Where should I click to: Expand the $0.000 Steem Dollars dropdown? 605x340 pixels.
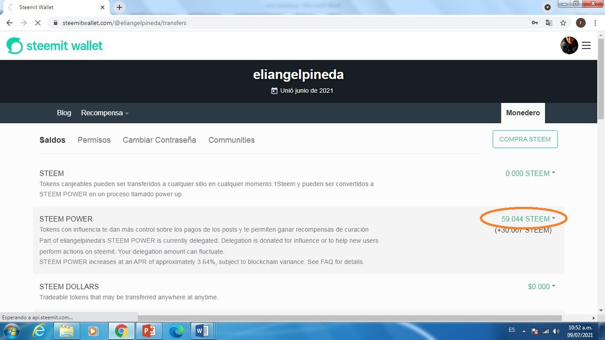[x=542, y=287]
